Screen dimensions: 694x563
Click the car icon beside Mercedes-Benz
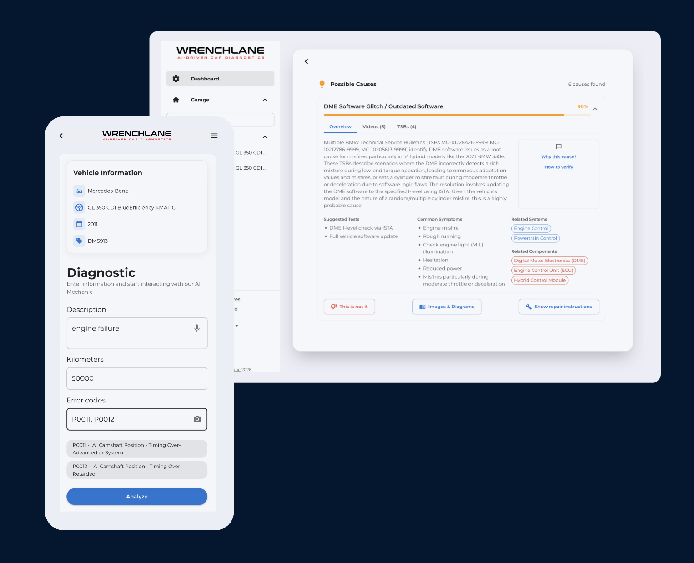tap(79, 191)
